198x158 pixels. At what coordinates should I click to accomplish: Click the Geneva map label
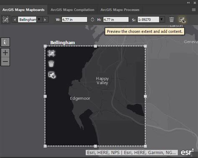point(191,42)
